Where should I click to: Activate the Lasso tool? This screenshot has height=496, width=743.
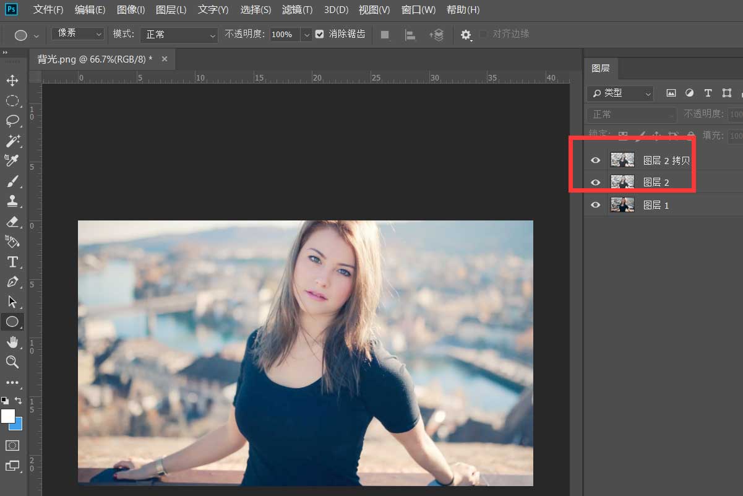[14, 121]
